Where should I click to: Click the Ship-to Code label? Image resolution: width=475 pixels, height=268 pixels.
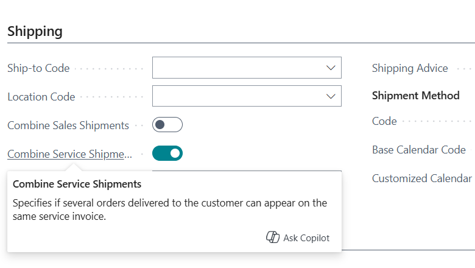[x=38, y=68]
